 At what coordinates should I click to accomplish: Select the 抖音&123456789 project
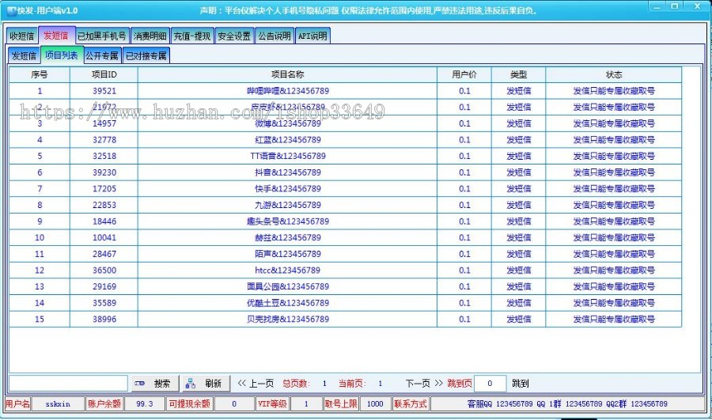tap(288, 172)
